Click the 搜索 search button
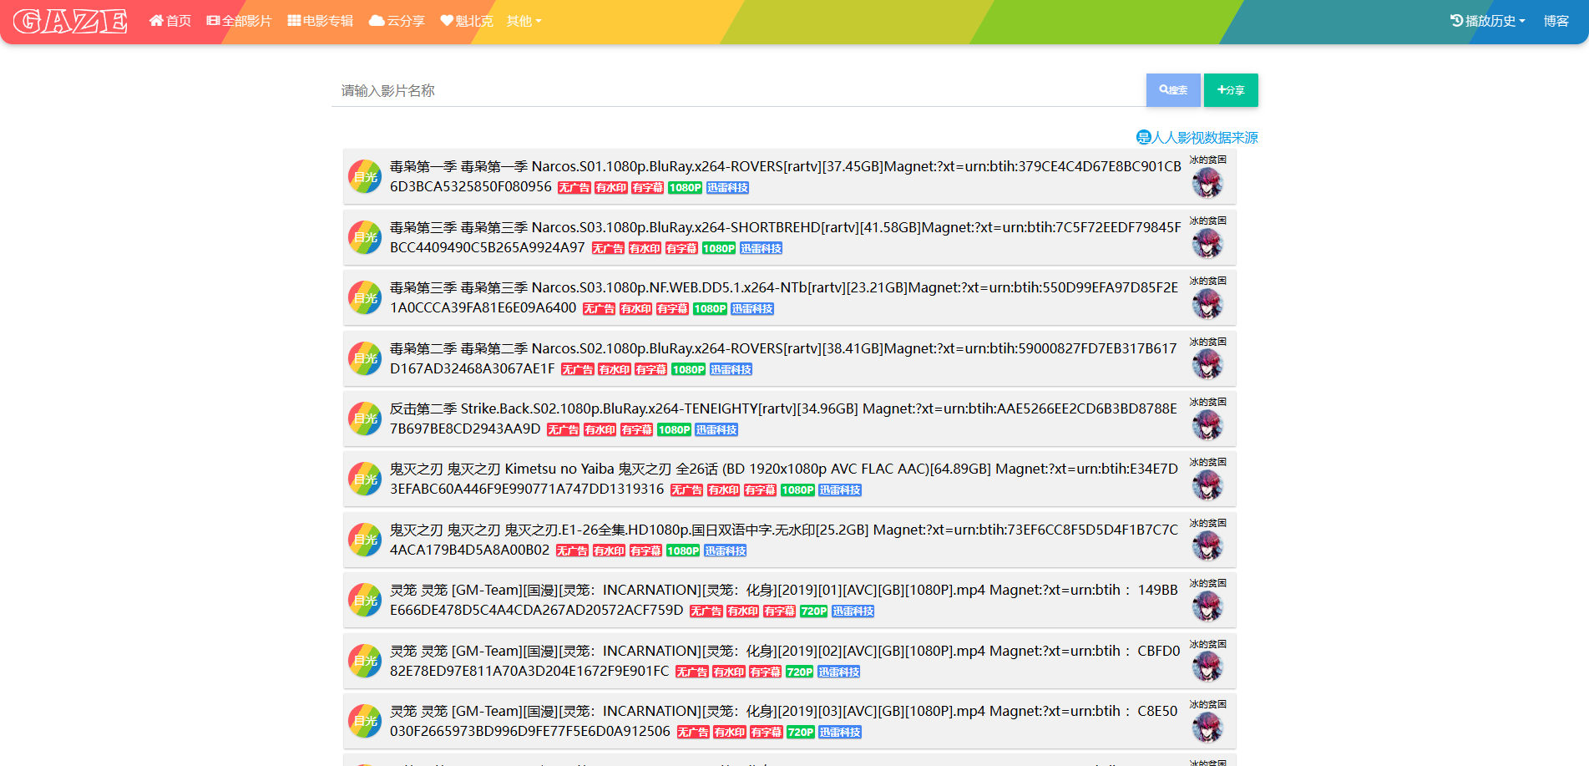 tap(1173, 90)
